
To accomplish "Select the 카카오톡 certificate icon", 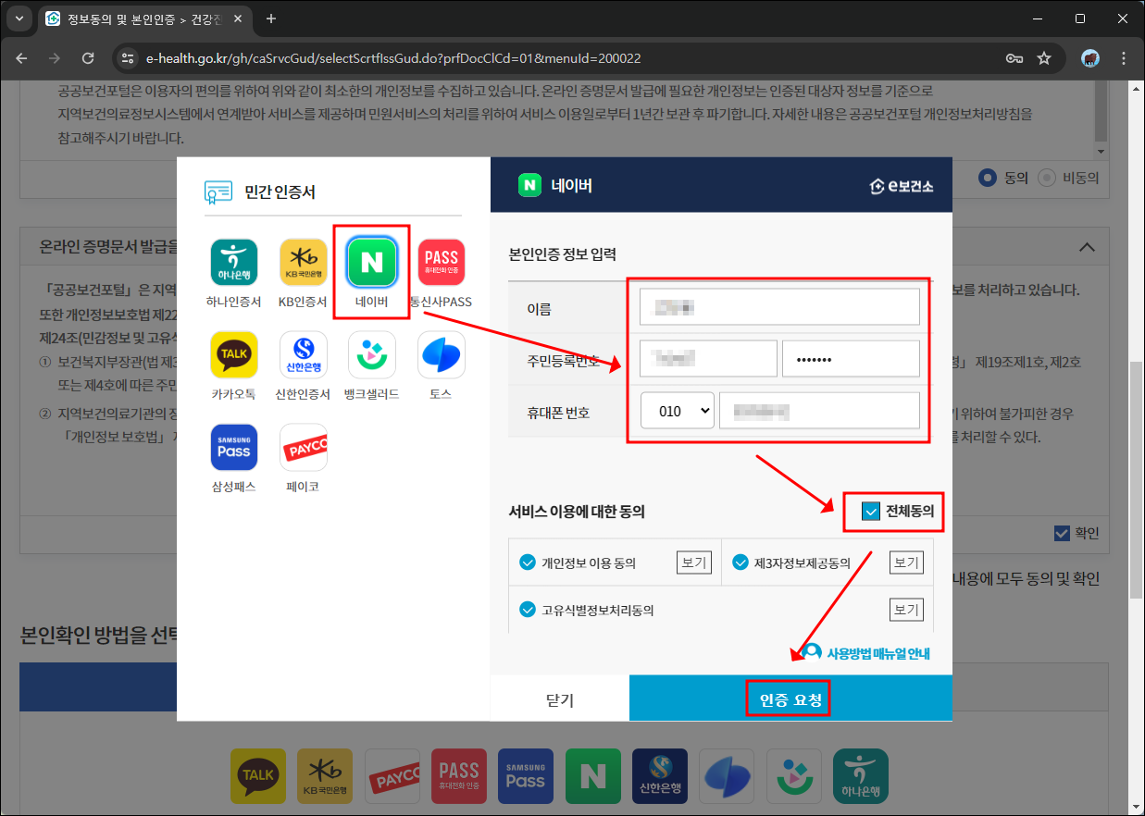I will coord(234,355).
